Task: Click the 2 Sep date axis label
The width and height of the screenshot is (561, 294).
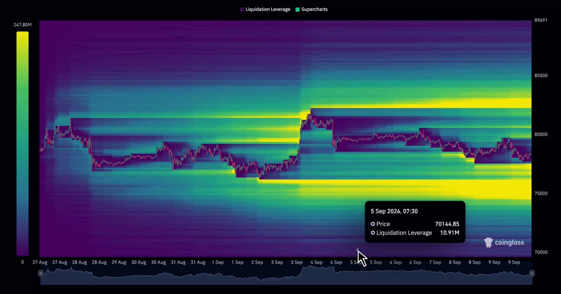Action: tap(257, 262)
